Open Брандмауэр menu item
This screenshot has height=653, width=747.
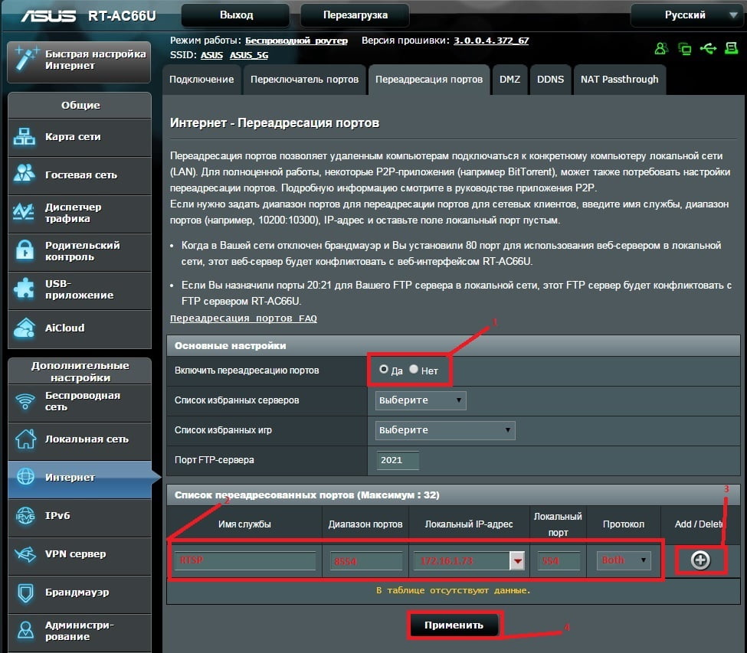coord(80,593)
